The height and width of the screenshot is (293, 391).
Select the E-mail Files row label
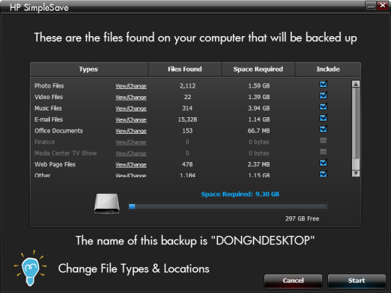tap(49, 119)
